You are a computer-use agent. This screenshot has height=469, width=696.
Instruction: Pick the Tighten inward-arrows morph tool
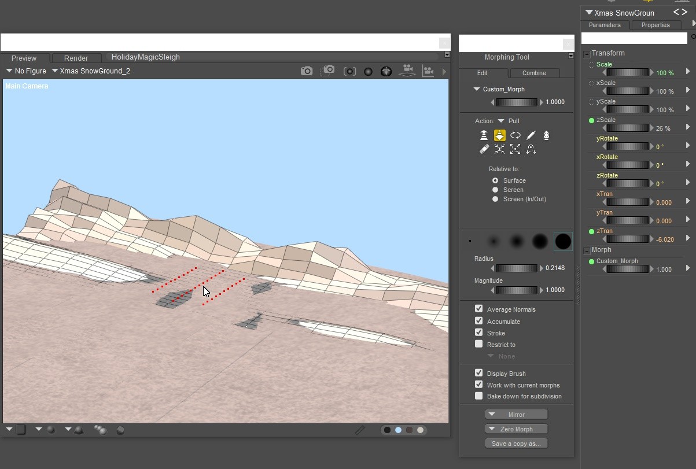point(500,149)
